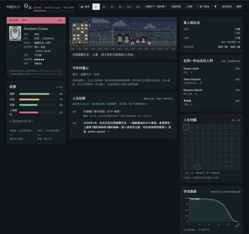Click the 世界平均 legend entry
This screenshot has height=234, width=249.
204,230
